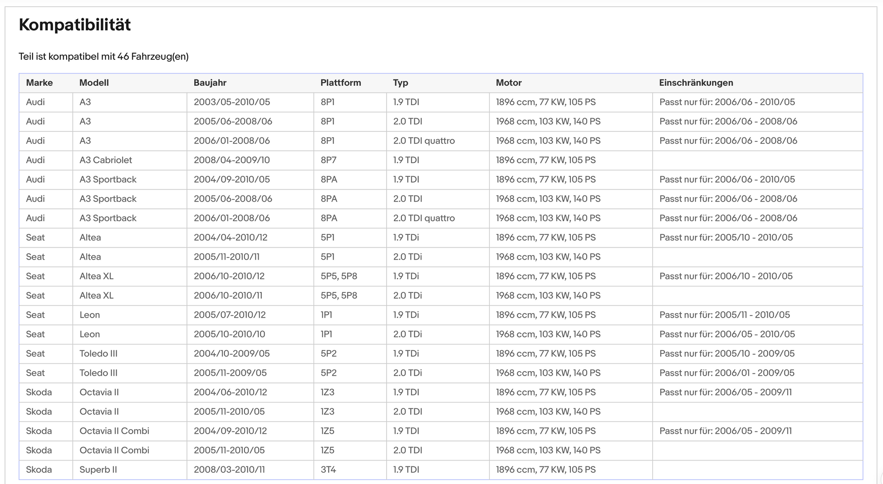Click the Einschränkungen column header

[x=696, y=83]
